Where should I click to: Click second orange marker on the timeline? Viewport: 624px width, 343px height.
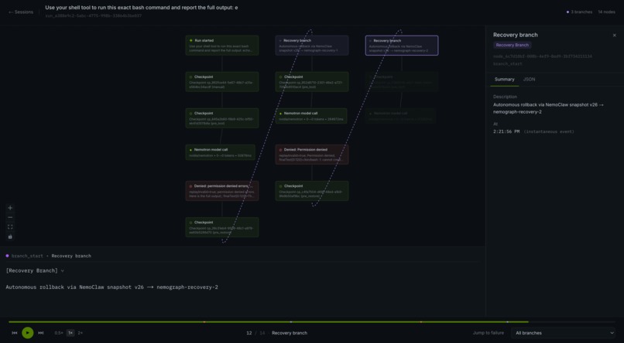point(420,322)
